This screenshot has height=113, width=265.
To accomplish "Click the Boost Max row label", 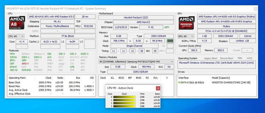I will [x=14, y=86].
